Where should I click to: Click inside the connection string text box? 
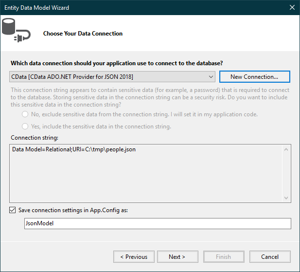(146, 173)
